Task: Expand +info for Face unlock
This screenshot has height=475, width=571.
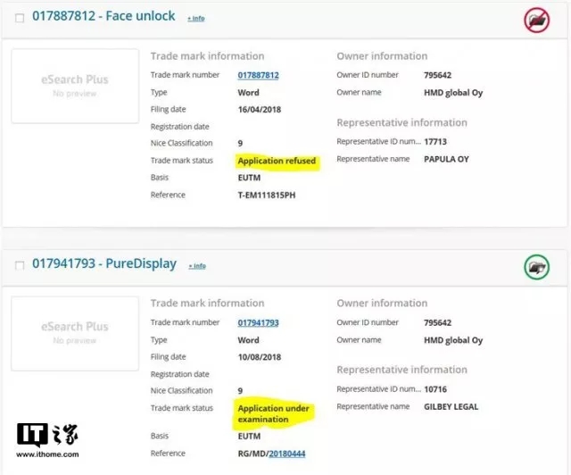Action: [x=196, y=18]
